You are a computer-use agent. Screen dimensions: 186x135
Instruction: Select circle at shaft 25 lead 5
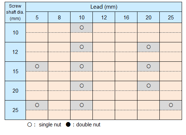tap(37, 105)
